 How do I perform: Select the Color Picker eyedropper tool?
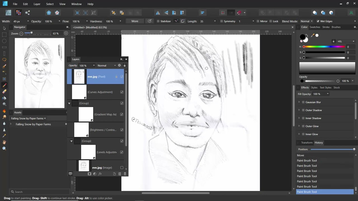tap(4, 136)
